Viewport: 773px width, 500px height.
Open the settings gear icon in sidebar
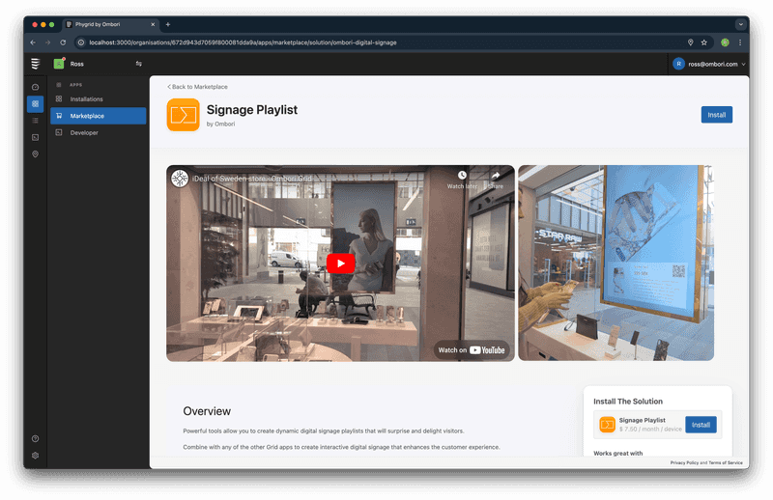click(x=36, y=455)
